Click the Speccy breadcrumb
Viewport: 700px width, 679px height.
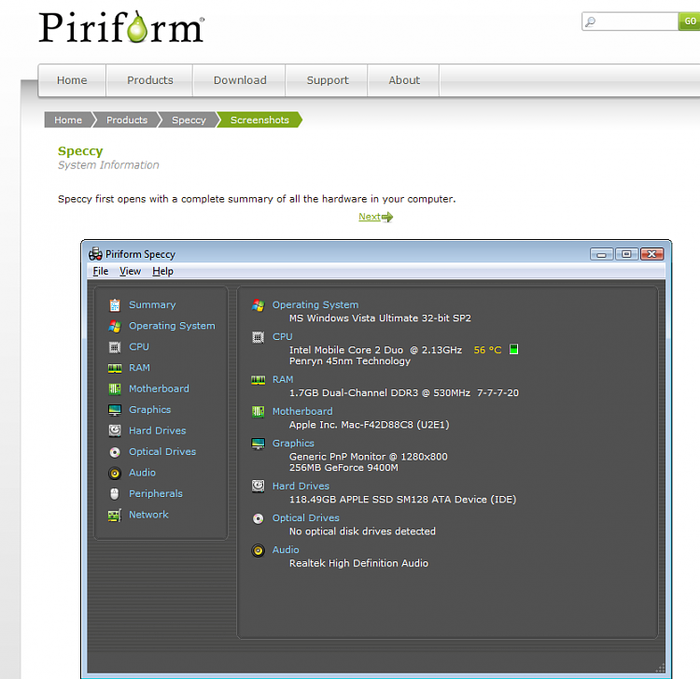click(x=189, y=120)
